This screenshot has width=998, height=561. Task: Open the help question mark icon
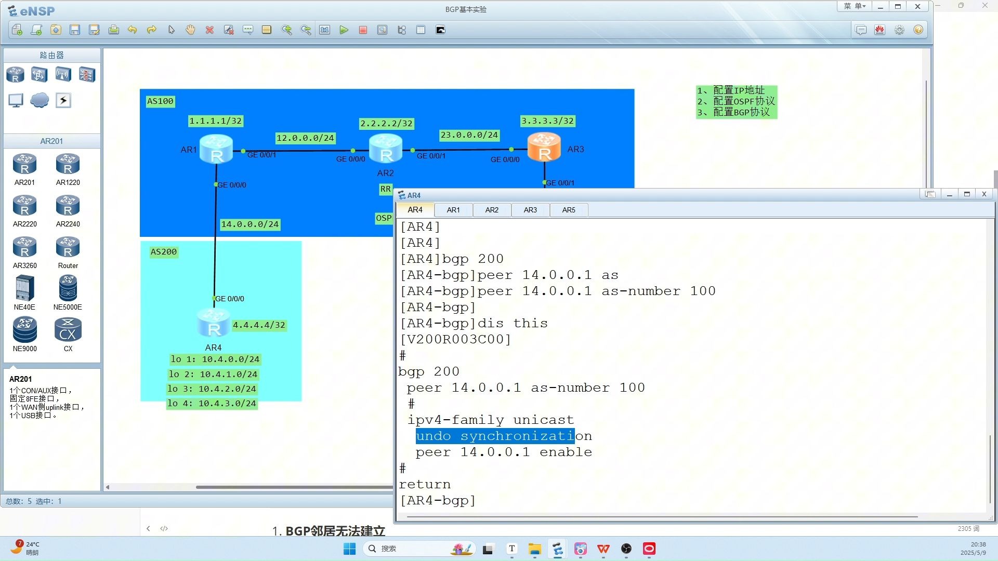coord(918,30)
